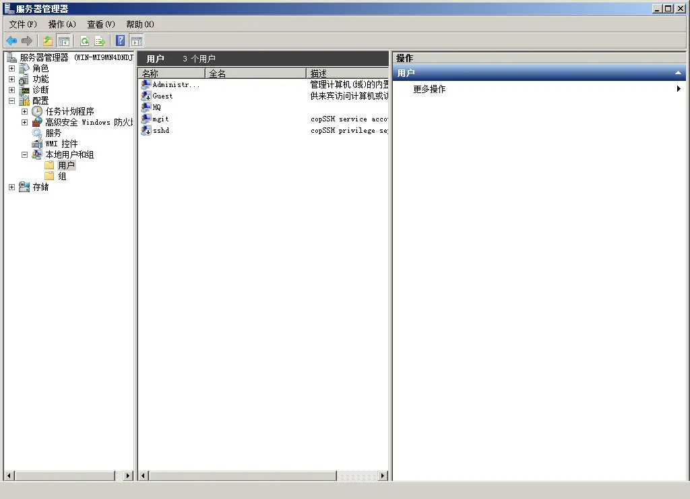
Task: Click the 配置 configuration node icon
Action: coord(24,101)
